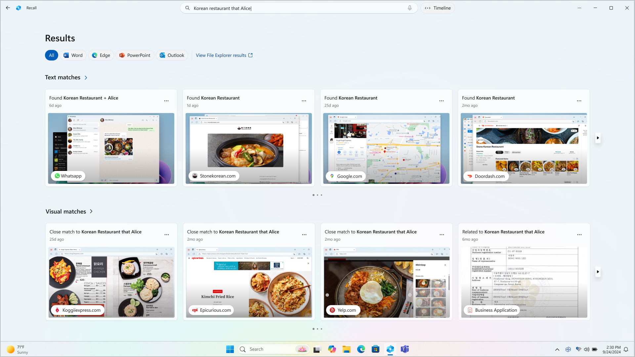Click the Doordash Korean Restaurant thumbnail
The image size is (635, 357).
523,148
